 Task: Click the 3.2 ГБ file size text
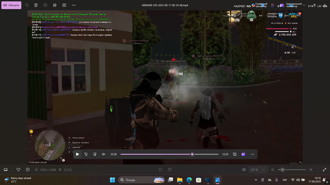(68, 170)
